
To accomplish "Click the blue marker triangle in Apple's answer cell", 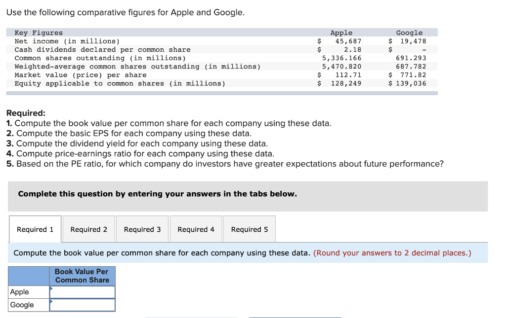I will pyautogui.click(x=51, y=289).
